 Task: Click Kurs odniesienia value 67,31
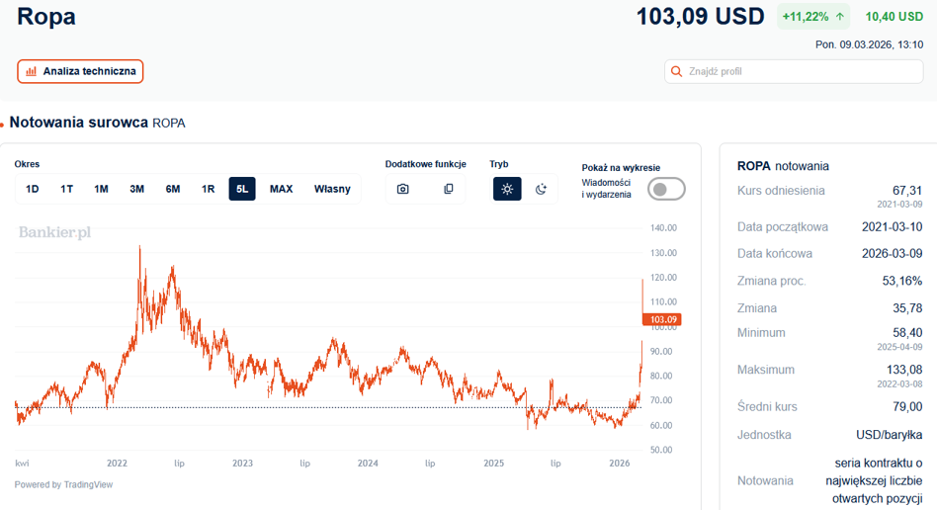click(x=907, y=191)
